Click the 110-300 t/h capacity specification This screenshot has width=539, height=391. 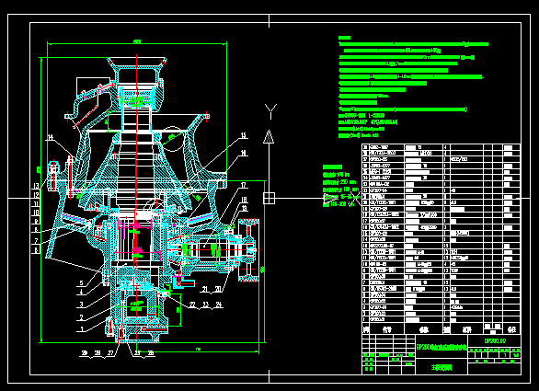pos(338,204)
